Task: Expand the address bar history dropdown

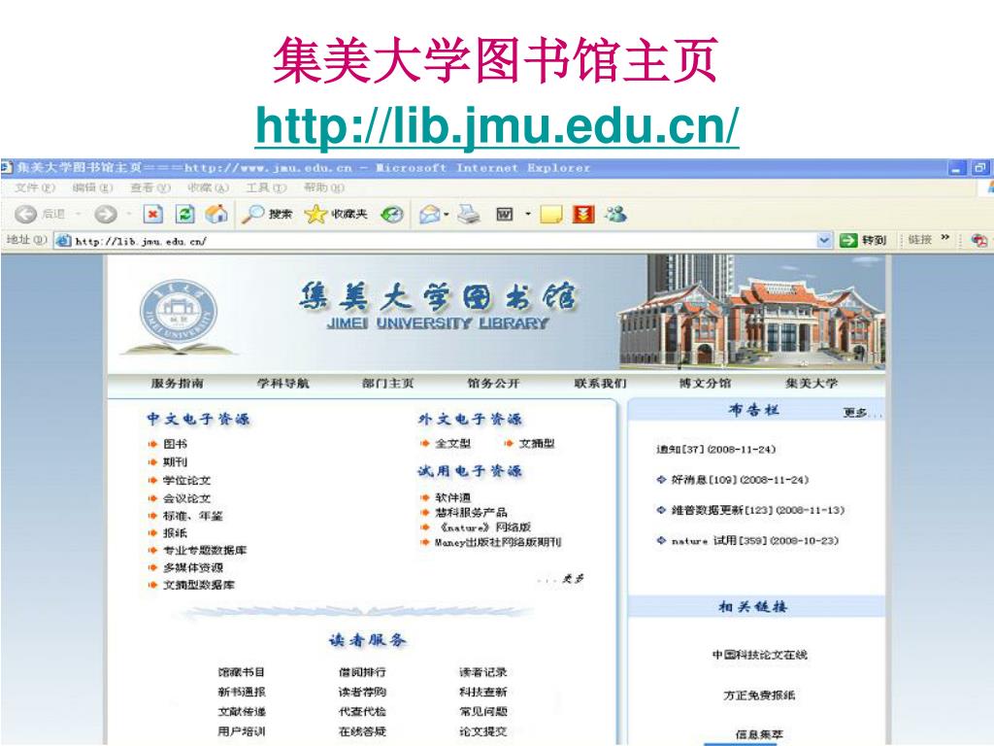Action: [823, 241]
